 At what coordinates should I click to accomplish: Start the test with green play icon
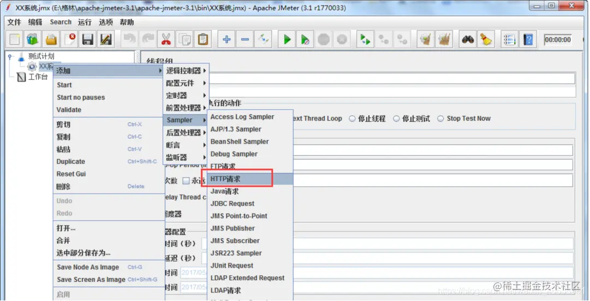(287, 39)
